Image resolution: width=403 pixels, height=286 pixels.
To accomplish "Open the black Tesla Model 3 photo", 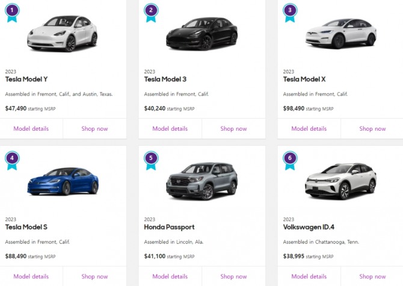I will click(201, 33).
